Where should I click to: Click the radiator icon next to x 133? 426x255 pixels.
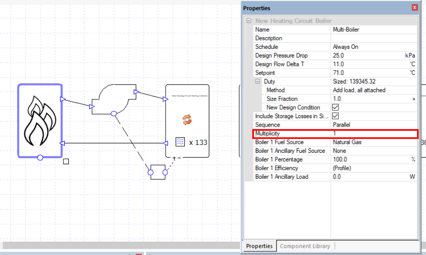[180, 142]
